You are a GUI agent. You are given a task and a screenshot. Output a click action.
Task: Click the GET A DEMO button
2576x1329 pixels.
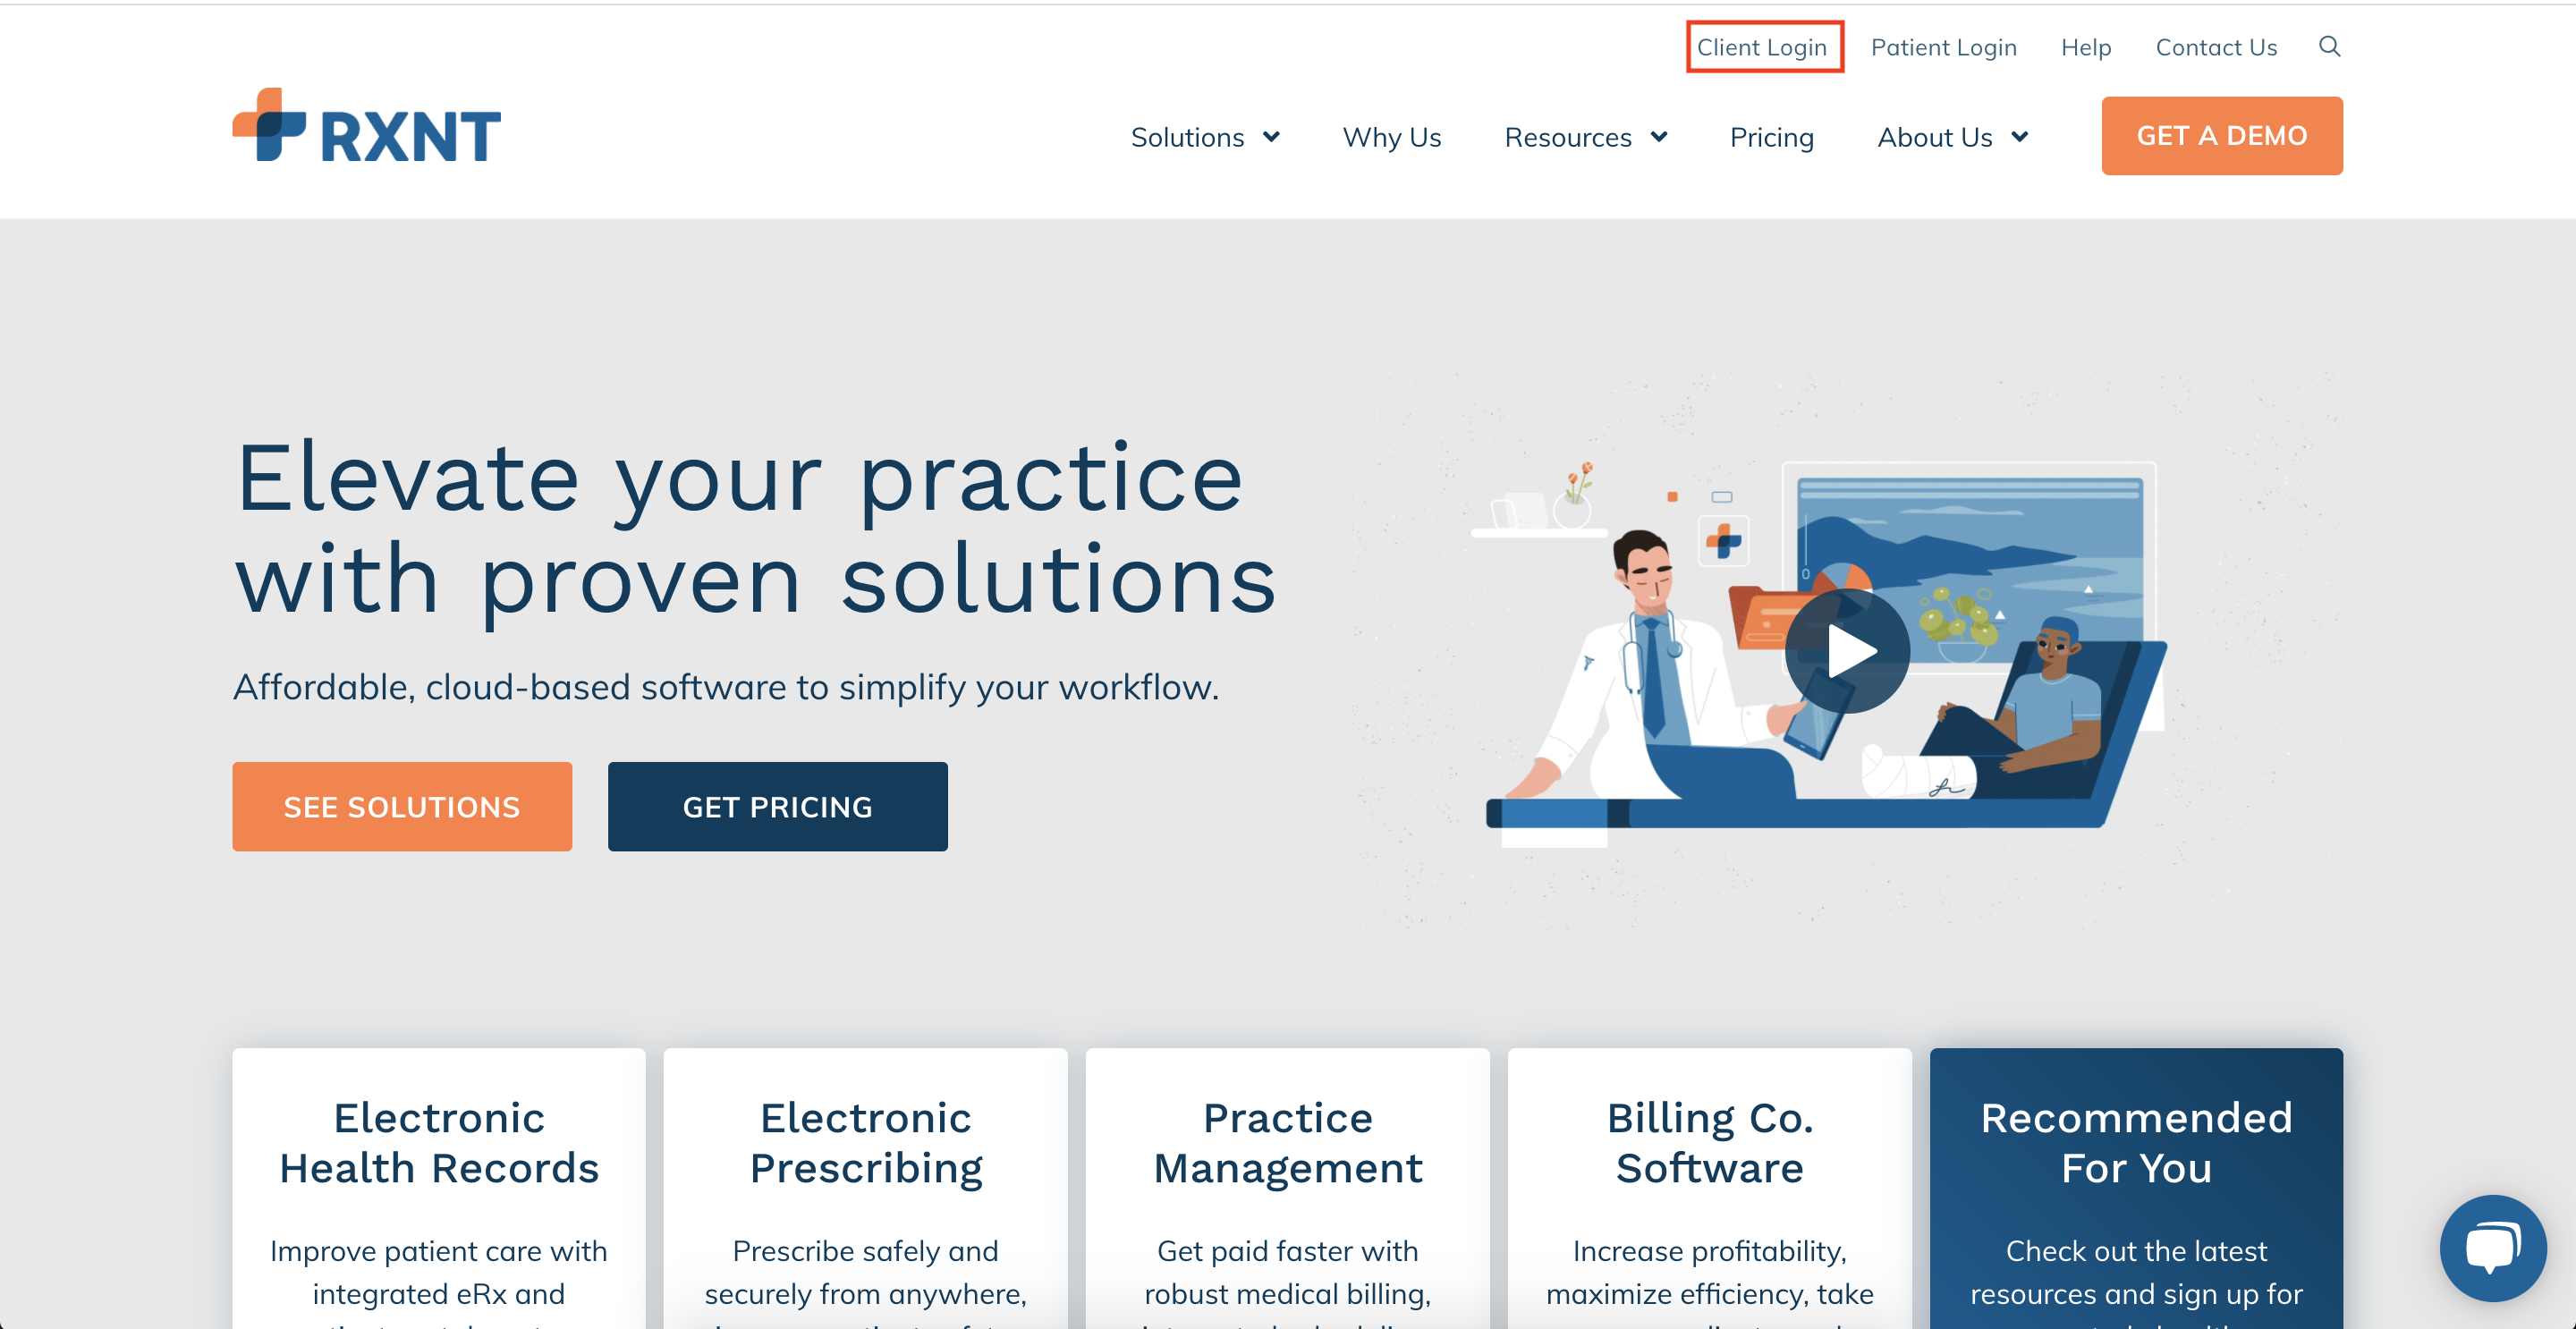click(x=2222, y=136)
